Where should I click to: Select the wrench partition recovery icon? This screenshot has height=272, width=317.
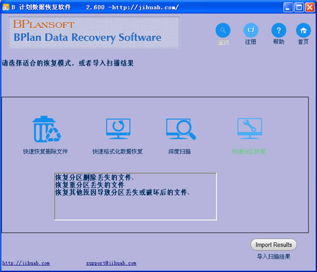point(250,128)
